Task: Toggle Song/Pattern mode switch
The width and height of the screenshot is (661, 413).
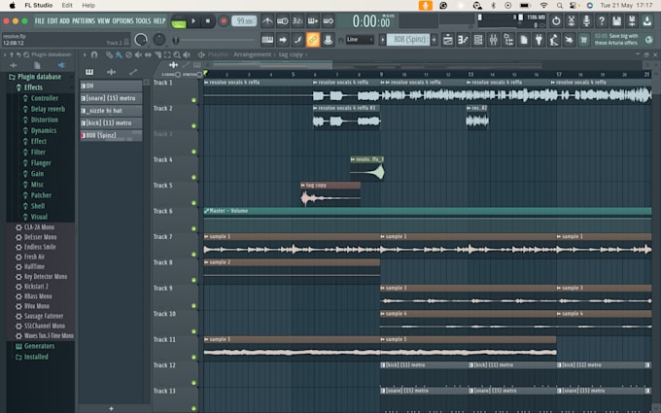Action: point(178,21)
